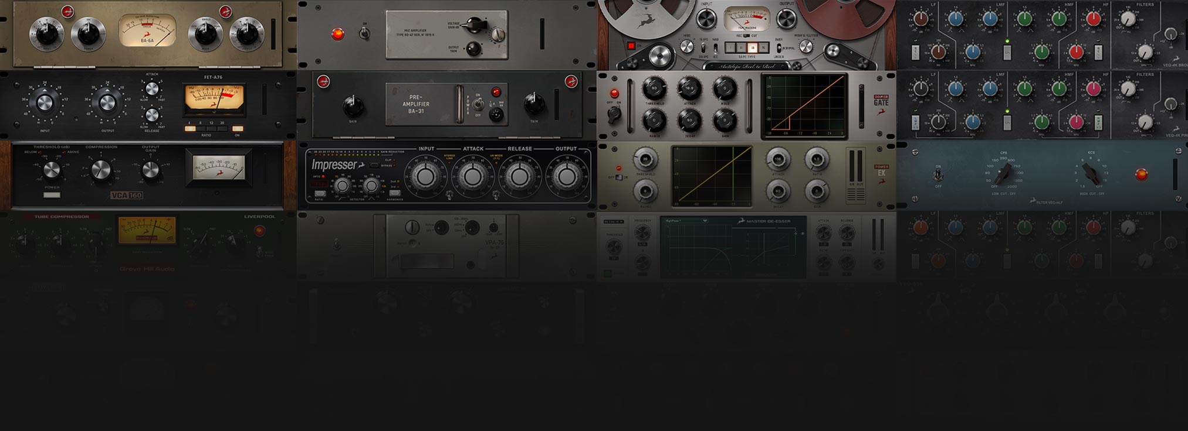This screenshot has height=431, width=1188.
Task: Adjust the BA-31 Gain knob
Action: point(353,107)
